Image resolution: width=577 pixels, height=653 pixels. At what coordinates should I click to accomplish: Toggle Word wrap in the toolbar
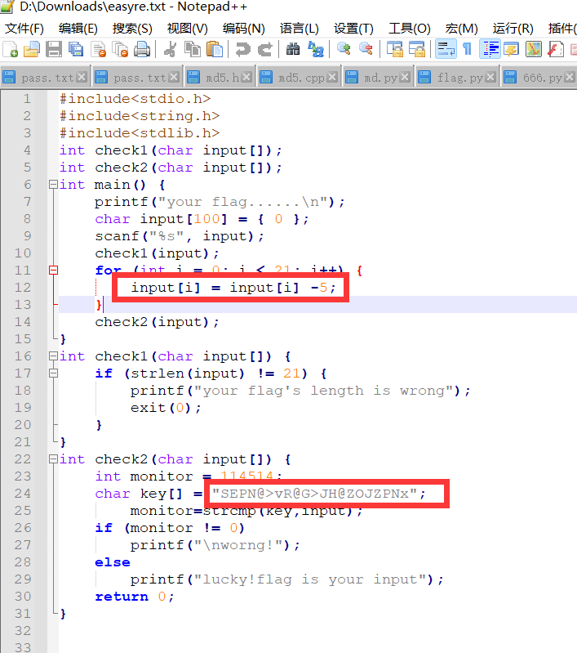coord(446,49)
